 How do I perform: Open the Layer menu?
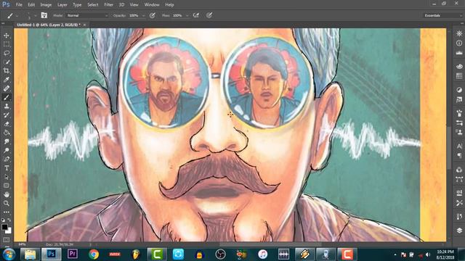point(62,5)
